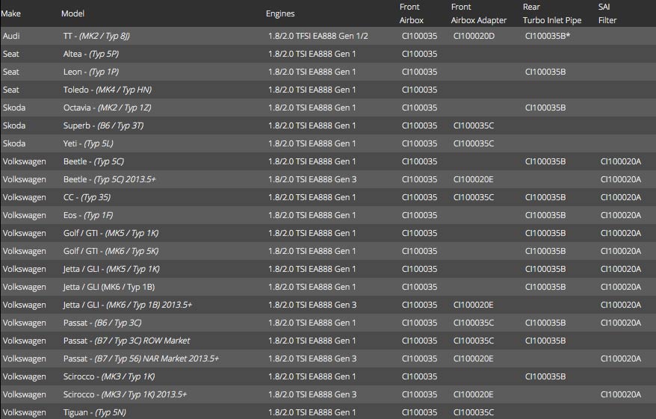The width and height of the screenshot is (656, 419).
Task: Select the Yeti - (Typ 5L) model
Action: (88, 144)
